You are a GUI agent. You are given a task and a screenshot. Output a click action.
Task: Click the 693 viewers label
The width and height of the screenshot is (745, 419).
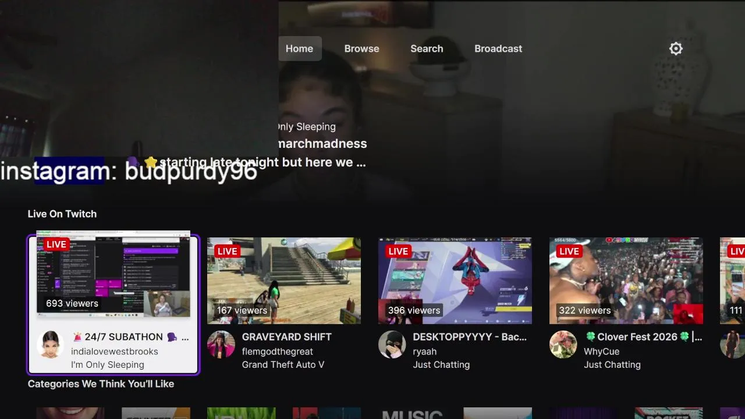[72, 303]
